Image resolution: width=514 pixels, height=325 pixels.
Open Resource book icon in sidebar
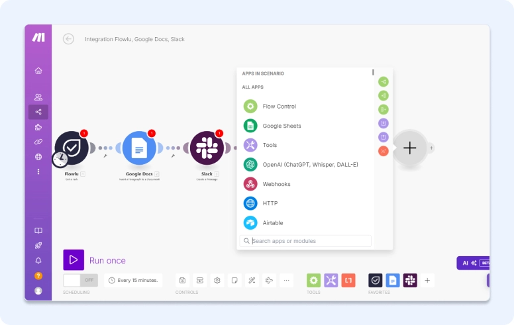point(38,230)
